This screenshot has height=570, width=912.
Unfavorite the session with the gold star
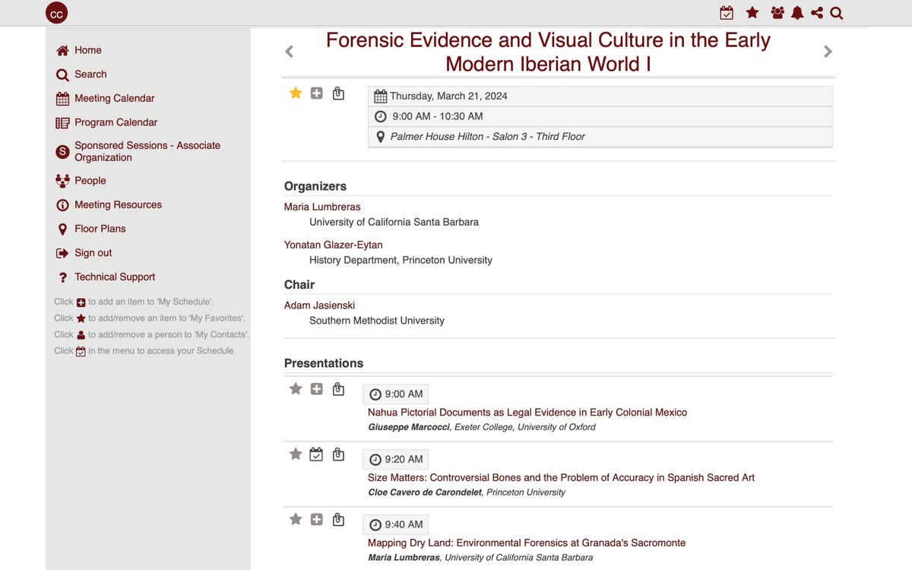(296, 93)
